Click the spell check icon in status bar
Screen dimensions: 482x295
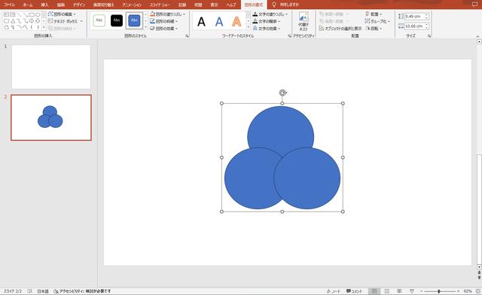coord(30,291)
